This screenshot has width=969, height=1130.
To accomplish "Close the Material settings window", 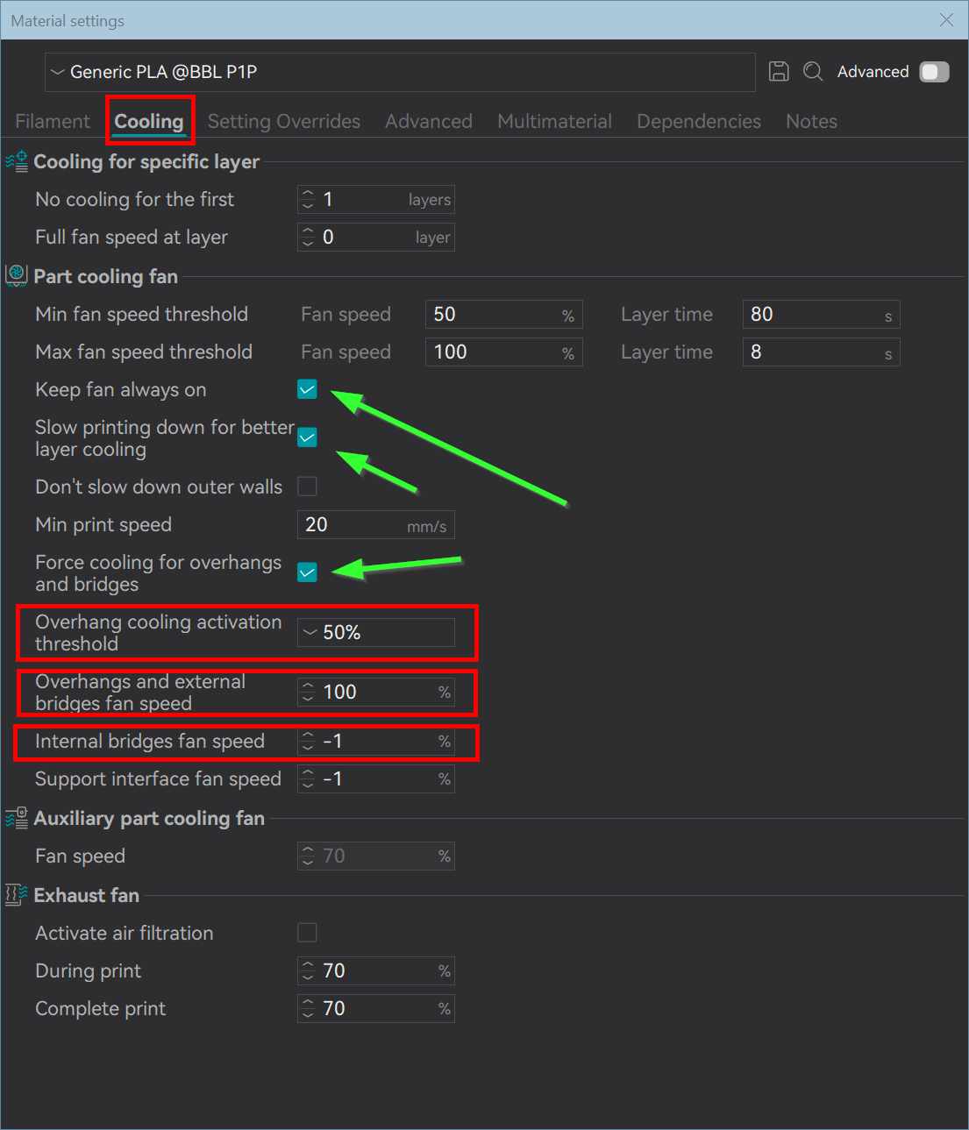I will pyautogui.click(x=946, y=20).
